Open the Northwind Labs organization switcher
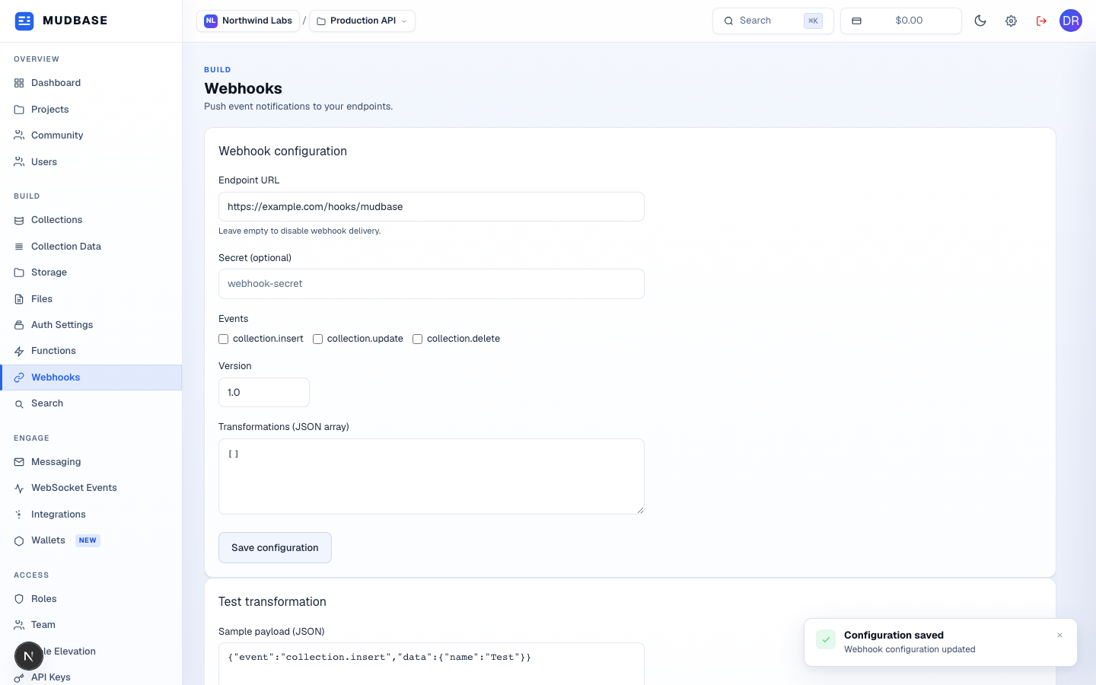1096x685 pixels. 248,21
